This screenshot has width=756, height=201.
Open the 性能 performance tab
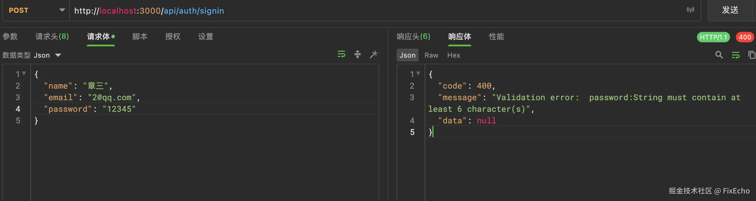point(496,36)
